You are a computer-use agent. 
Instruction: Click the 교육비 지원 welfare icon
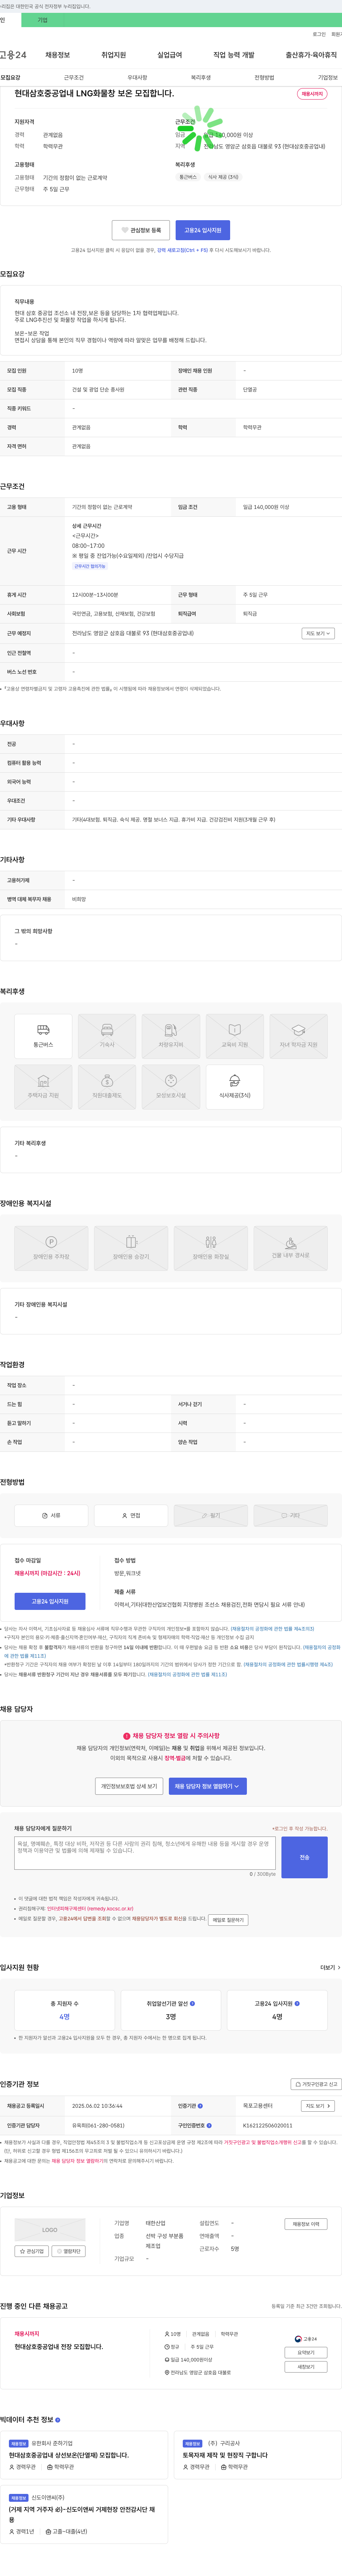[x=234, y=1036]
